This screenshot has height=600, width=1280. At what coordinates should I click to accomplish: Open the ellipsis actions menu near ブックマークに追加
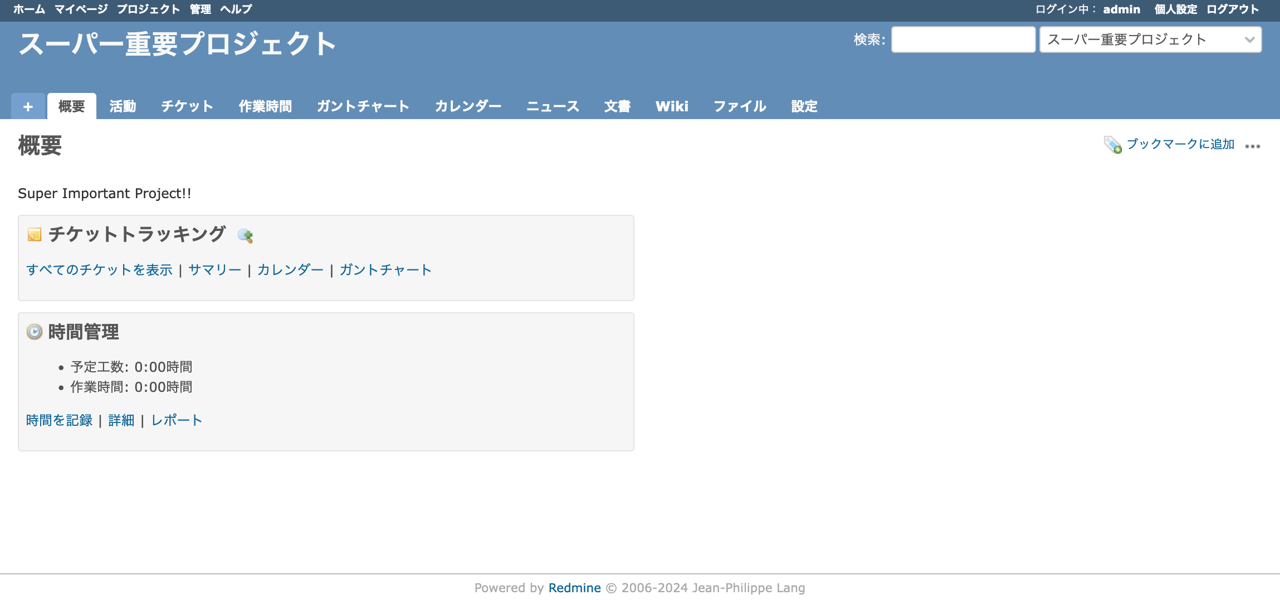pyautogui.click(x=1253, y=146)
